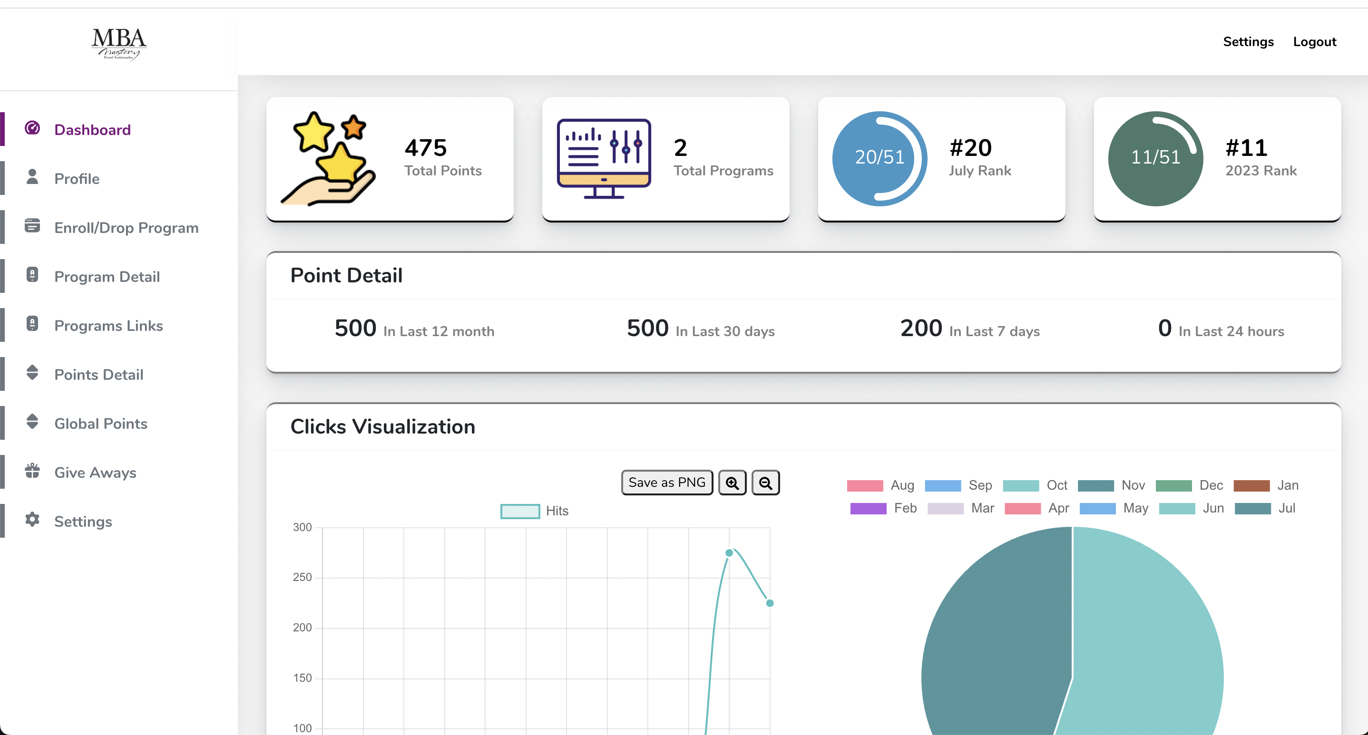Click '0 In Last 24 hours' value
This screenshot has height=735, width=1368.
click(1221, 329)
